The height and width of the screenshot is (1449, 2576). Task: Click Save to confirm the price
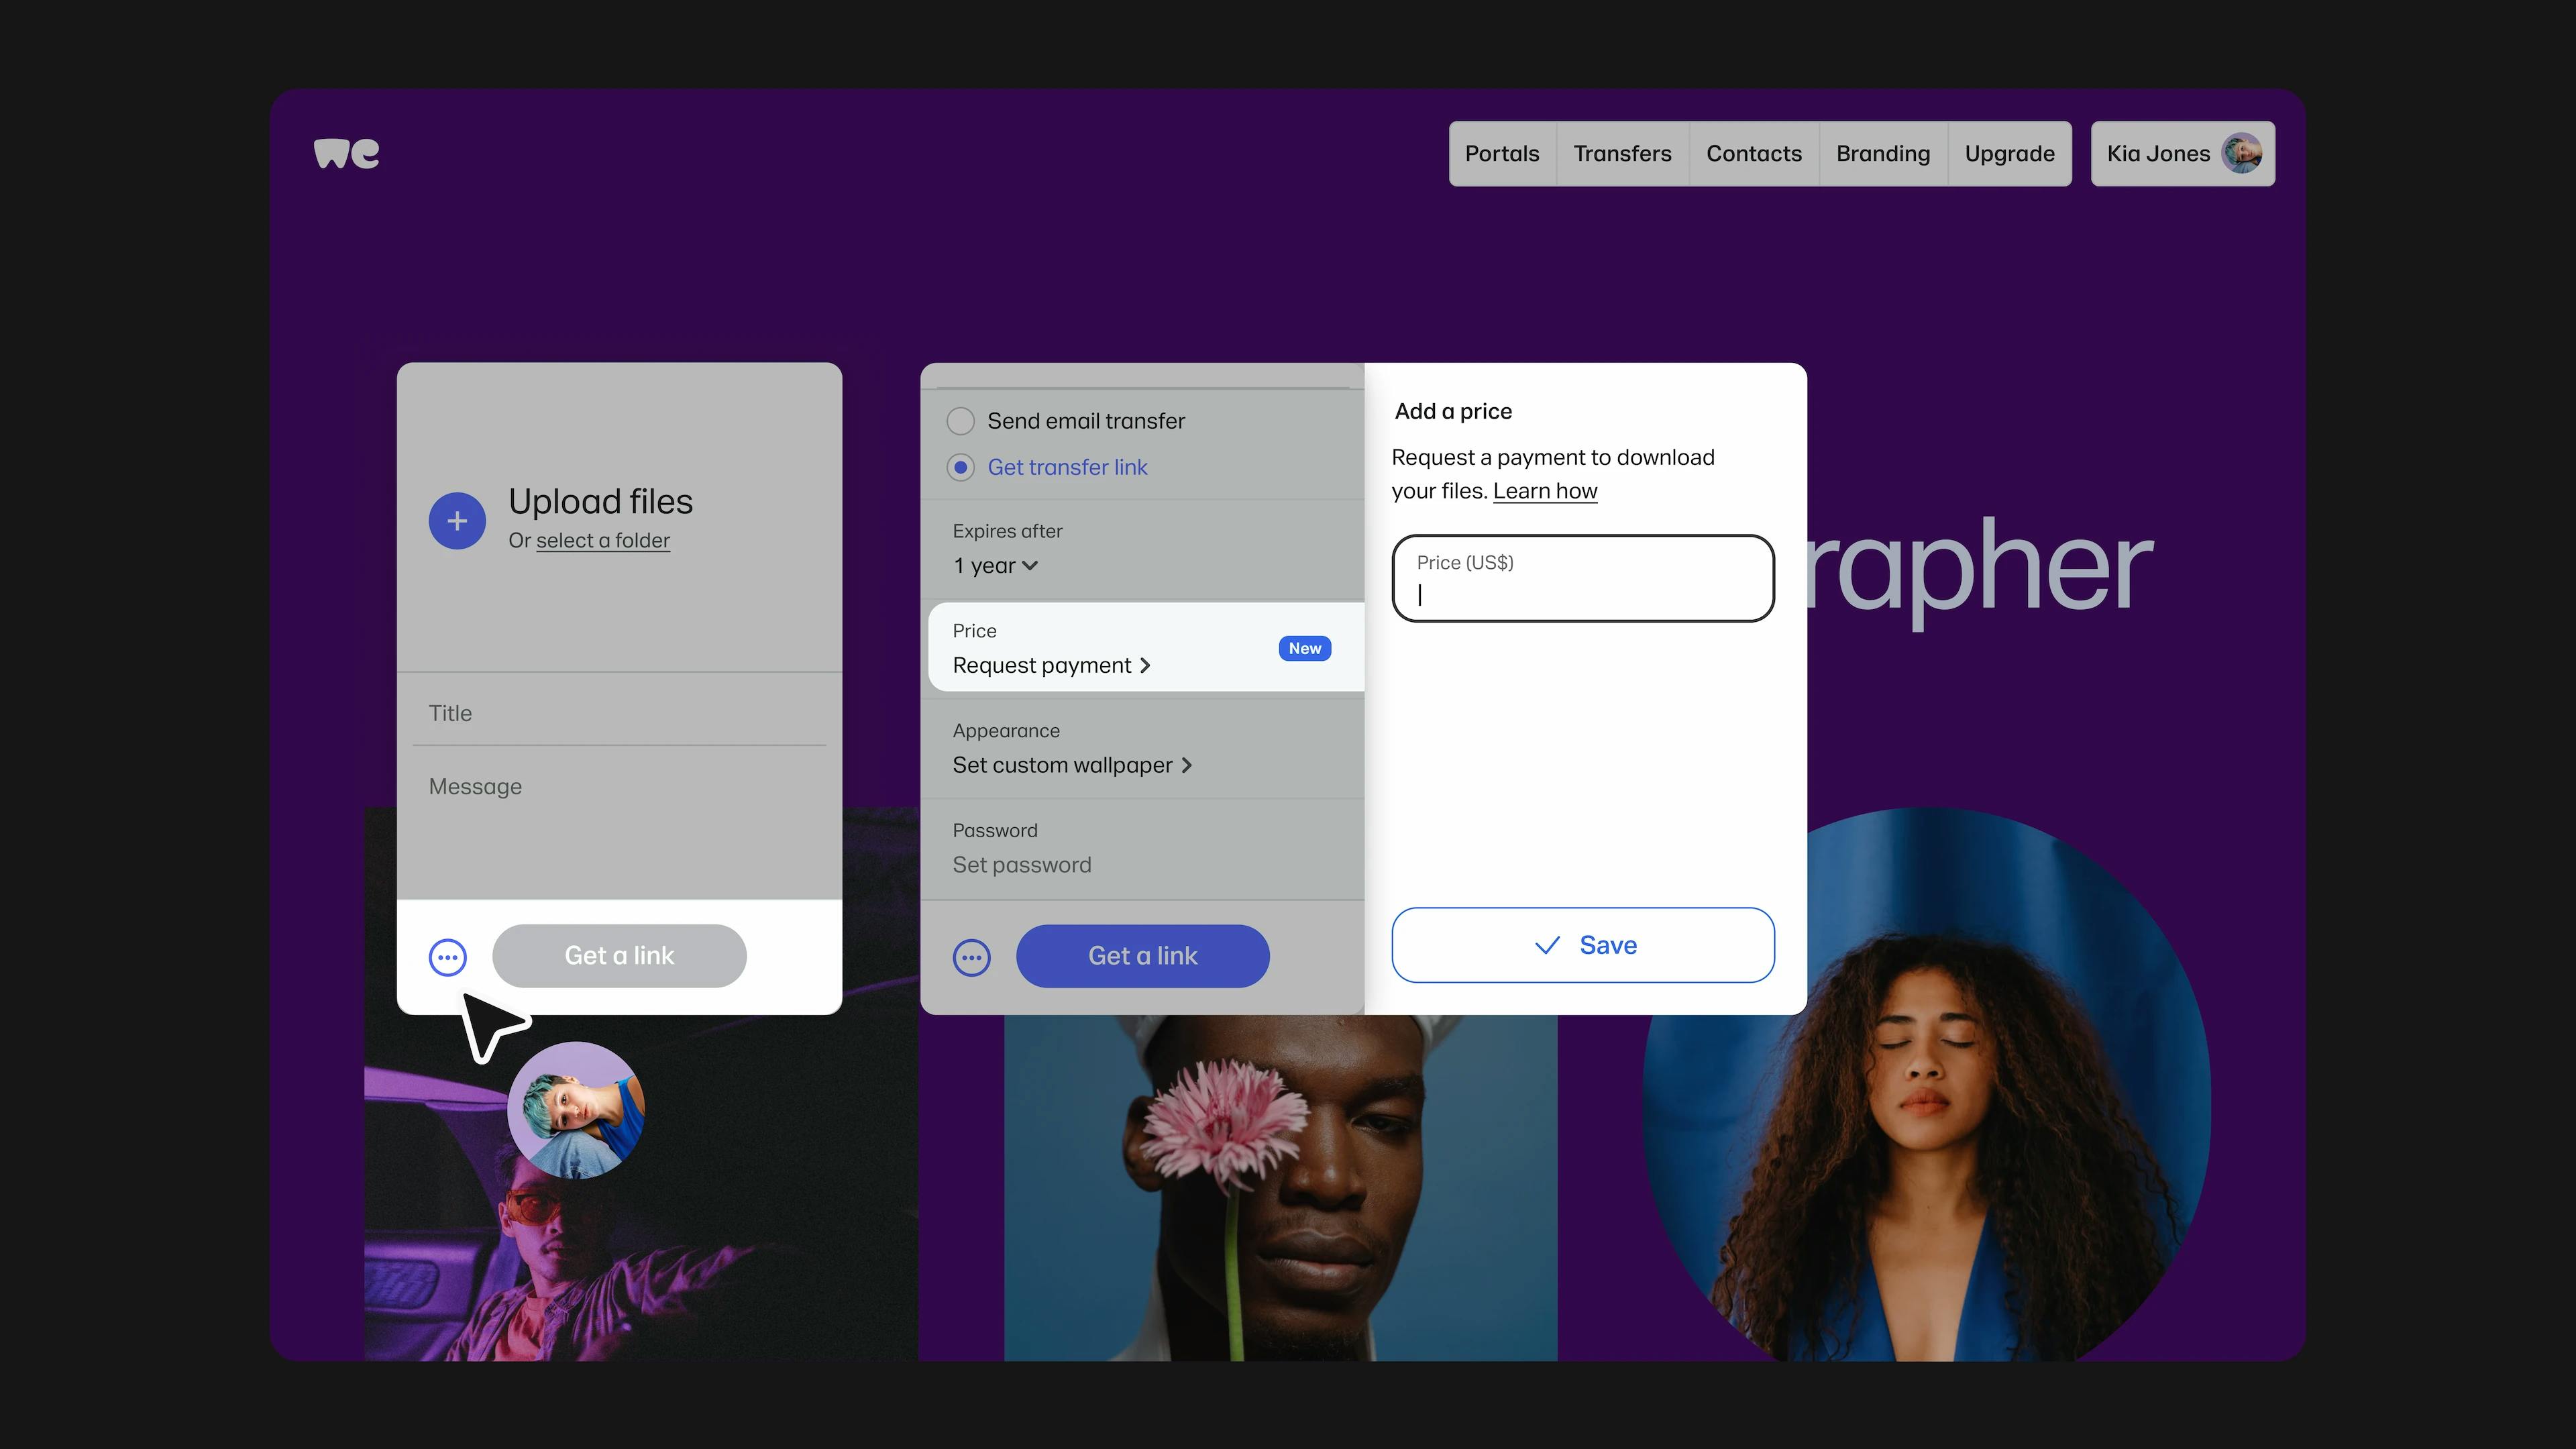pos(1583,944)
